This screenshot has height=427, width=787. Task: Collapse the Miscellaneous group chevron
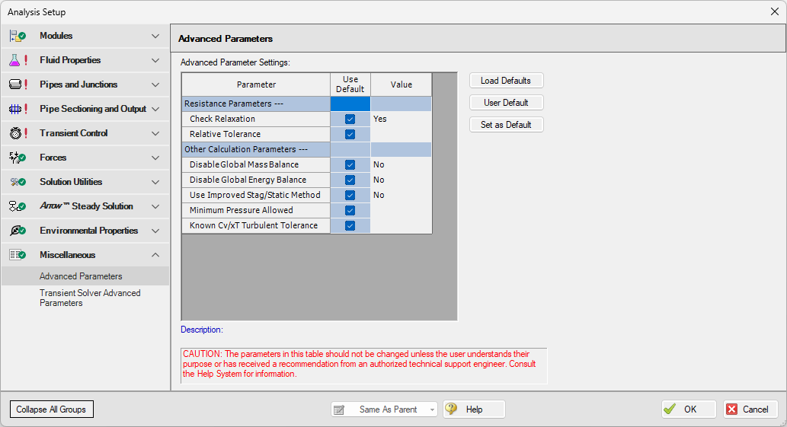(x=155, y=255)
